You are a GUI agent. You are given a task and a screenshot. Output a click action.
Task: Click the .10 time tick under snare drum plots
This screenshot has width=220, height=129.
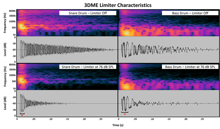51,119
